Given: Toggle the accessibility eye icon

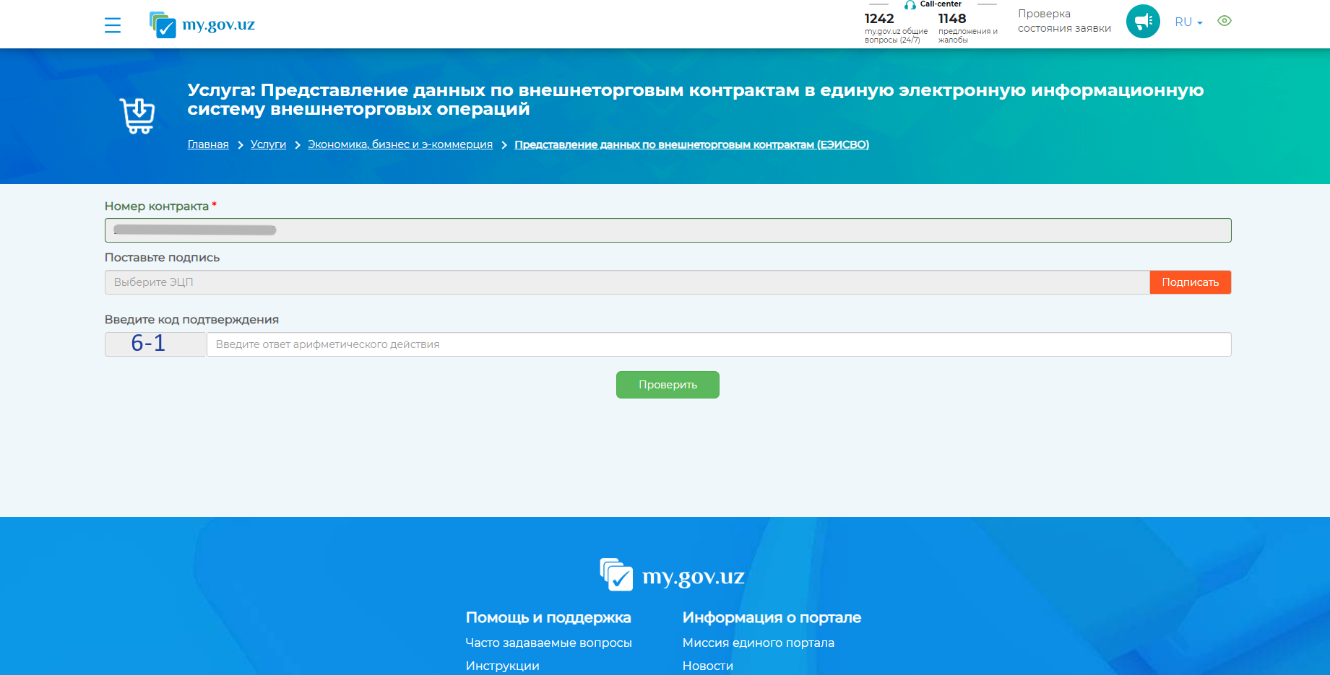Looking at the screenshot, I should click(x=1224, y=21).
